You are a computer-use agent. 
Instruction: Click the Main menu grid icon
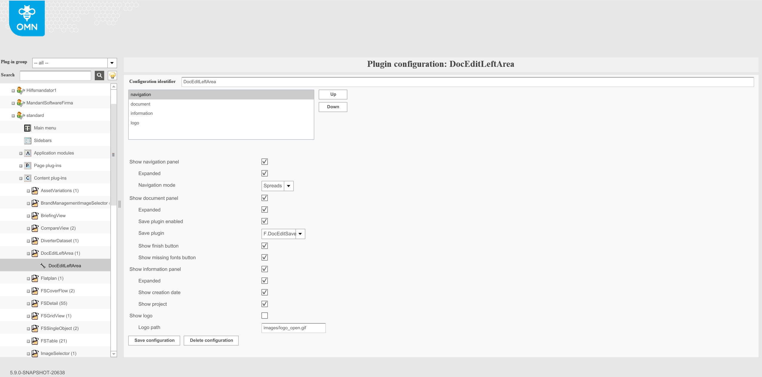click(x=27, y=128)
